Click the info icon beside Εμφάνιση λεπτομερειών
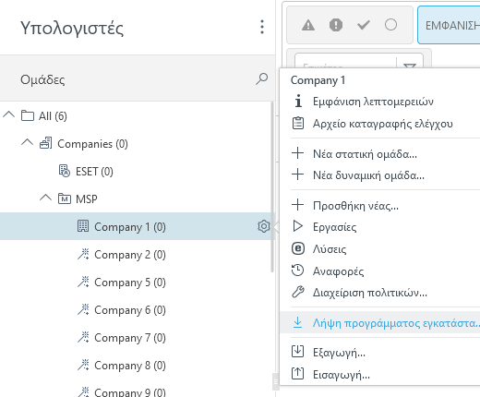Viewport: 480px width, 397px height. tap(298, 101)
